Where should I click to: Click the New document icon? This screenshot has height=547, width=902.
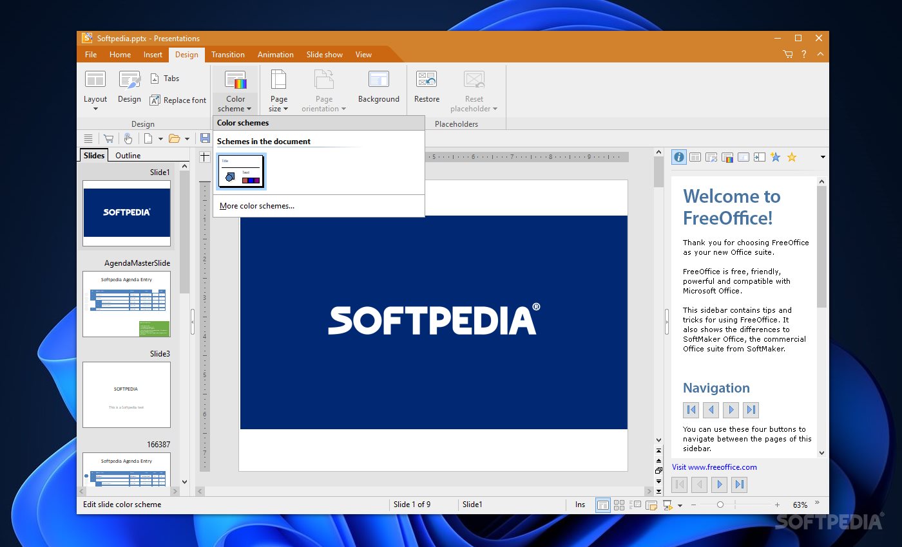pos(148,138)
